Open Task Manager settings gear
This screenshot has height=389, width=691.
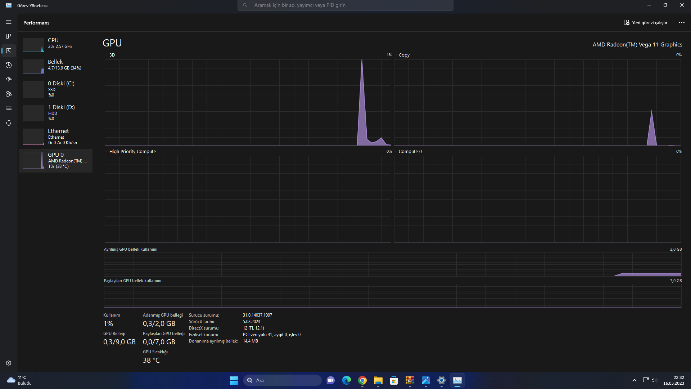[x=9, y=363]
